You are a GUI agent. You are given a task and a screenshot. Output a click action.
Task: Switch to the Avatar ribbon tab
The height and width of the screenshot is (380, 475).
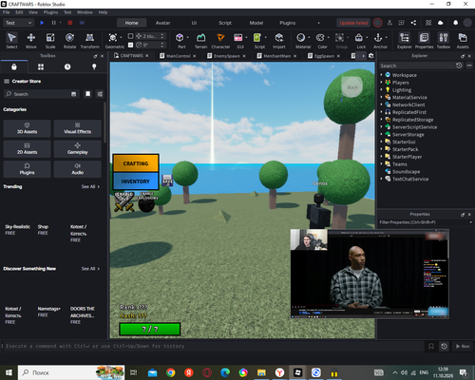pyautogui.click(x=162, y=23)
